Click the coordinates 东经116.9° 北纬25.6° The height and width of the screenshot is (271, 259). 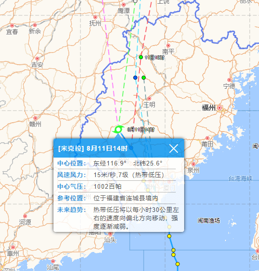click(x=128, y=163)
